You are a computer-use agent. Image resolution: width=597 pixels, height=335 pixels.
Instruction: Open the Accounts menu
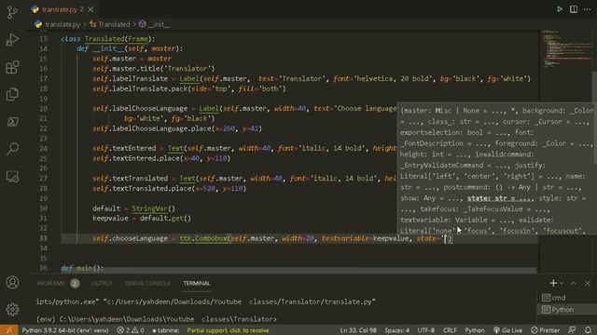click(12, 283)
